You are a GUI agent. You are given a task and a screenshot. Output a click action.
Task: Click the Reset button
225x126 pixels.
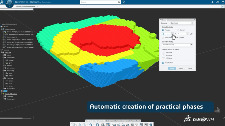pyautogui.click(x=181, y=68)
